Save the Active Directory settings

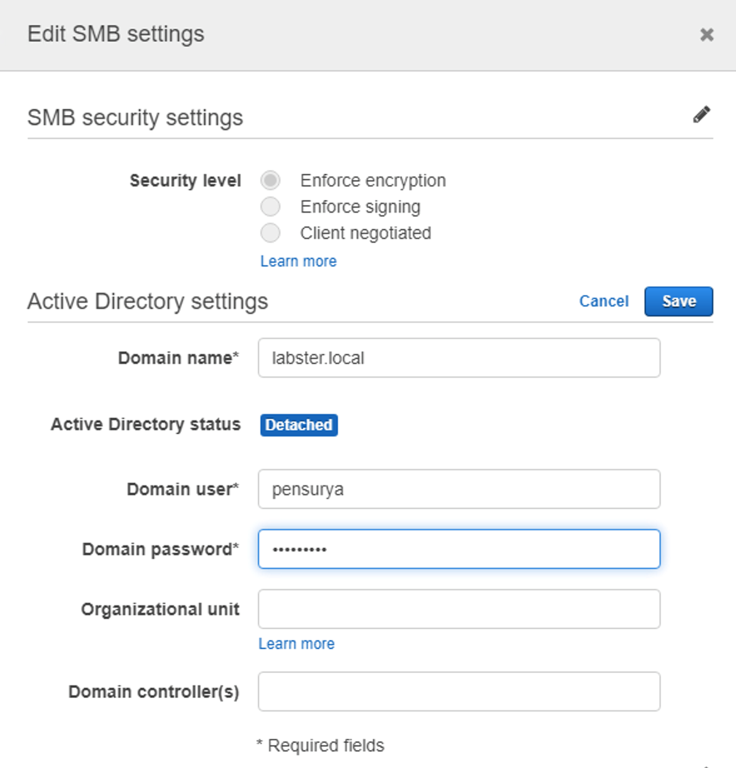678,301
